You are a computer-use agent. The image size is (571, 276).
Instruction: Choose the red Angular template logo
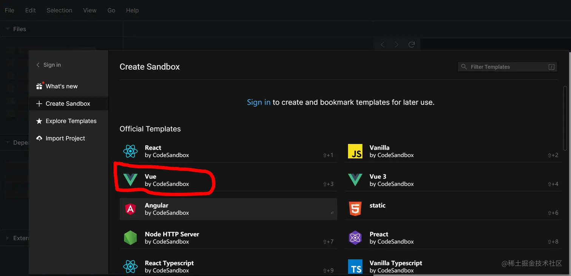coord(130,209)
